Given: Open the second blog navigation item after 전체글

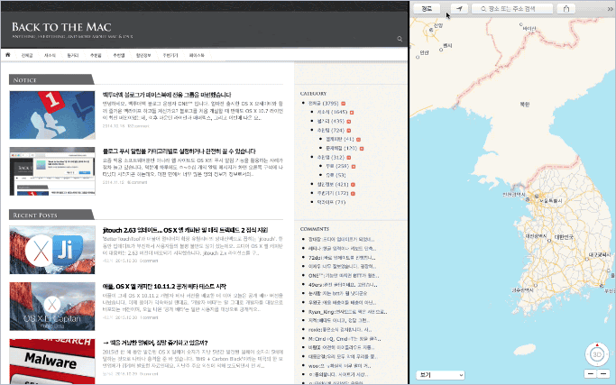Looking at the screenshot, I should 50,55.
